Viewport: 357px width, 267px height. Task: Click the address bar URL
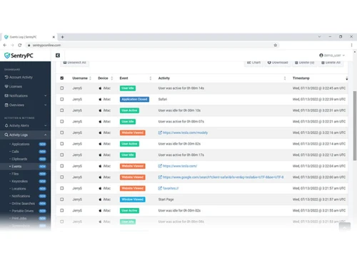click(46, 45)
